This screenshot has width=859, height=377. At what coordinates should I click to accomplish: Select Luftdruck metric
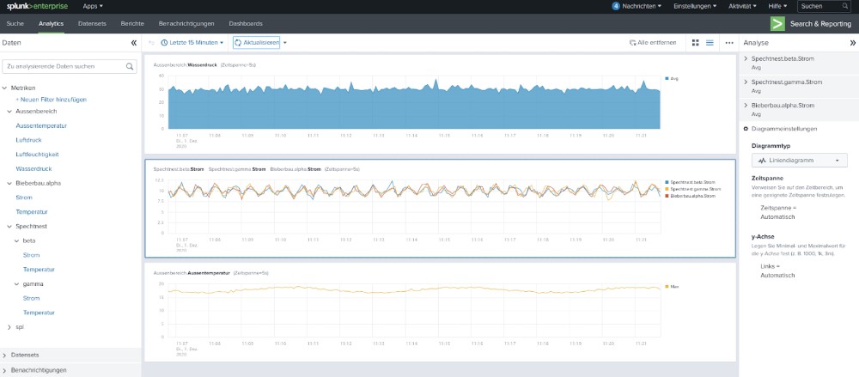click(28, 140)
